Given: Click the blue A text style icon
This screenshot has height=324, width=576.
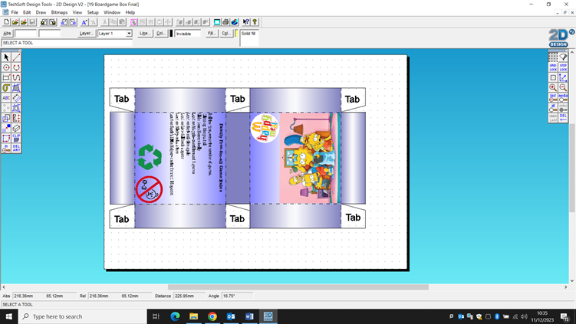Looking at the screenshot, I should (x=84, y=22).
